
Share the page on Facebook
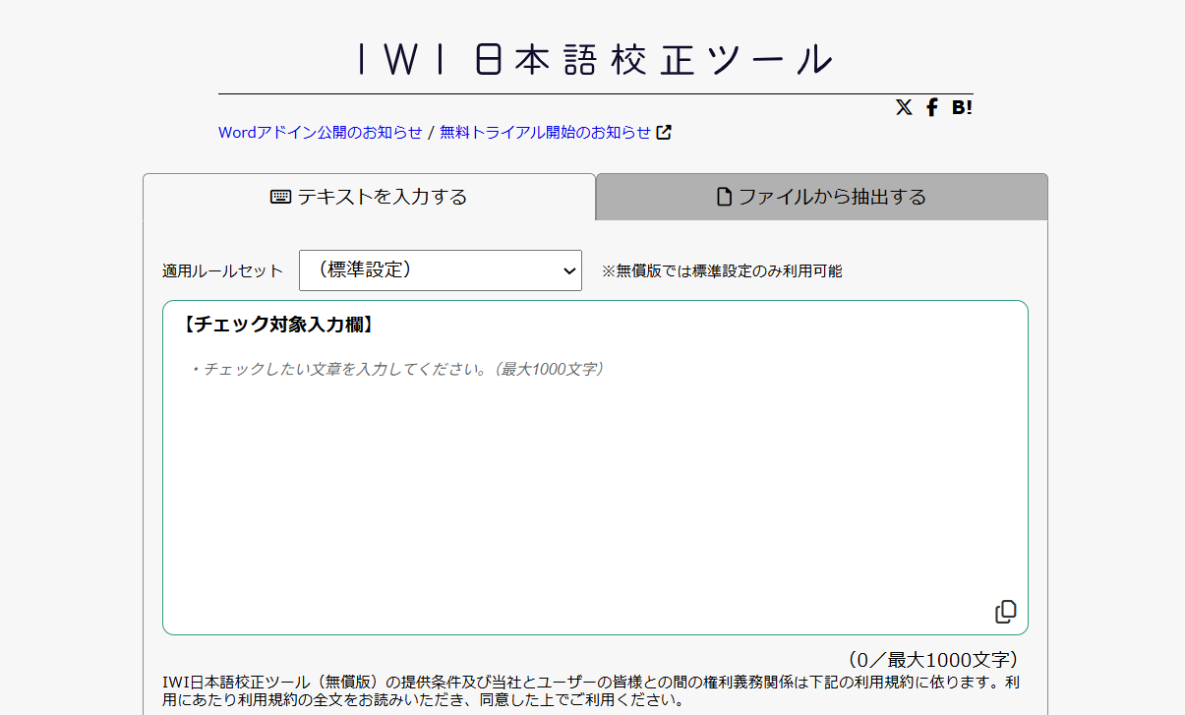(x=932, y=107)
